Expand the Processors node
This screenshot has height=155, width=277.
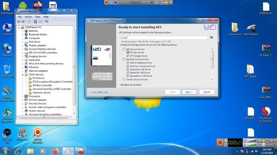pos(23,96)
